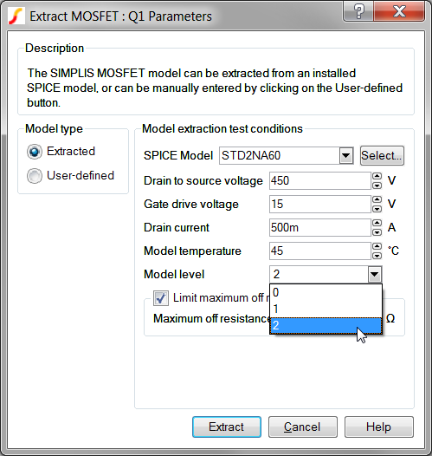432x456 pixels.
Task: Increase drain to source voltage with up arrow
Action: pos(377,176)
